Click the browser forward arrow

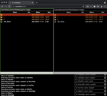(x=6, y=6)
